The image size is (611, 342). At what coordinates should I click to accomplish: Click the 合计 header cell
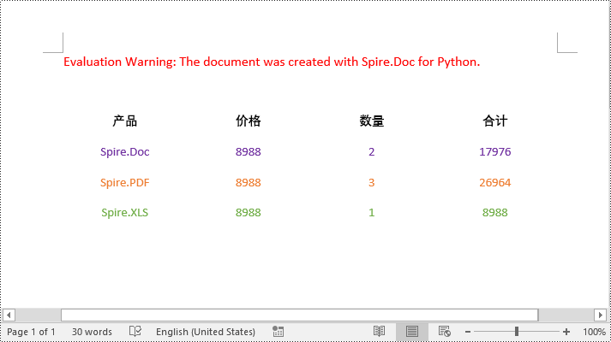(494, 121)
